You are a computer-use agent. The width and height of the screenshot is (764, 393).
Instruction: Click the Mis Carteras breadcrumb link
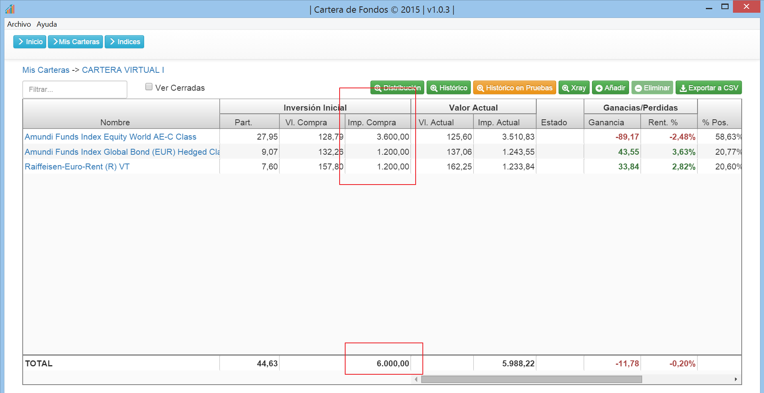tap(46, 70)
